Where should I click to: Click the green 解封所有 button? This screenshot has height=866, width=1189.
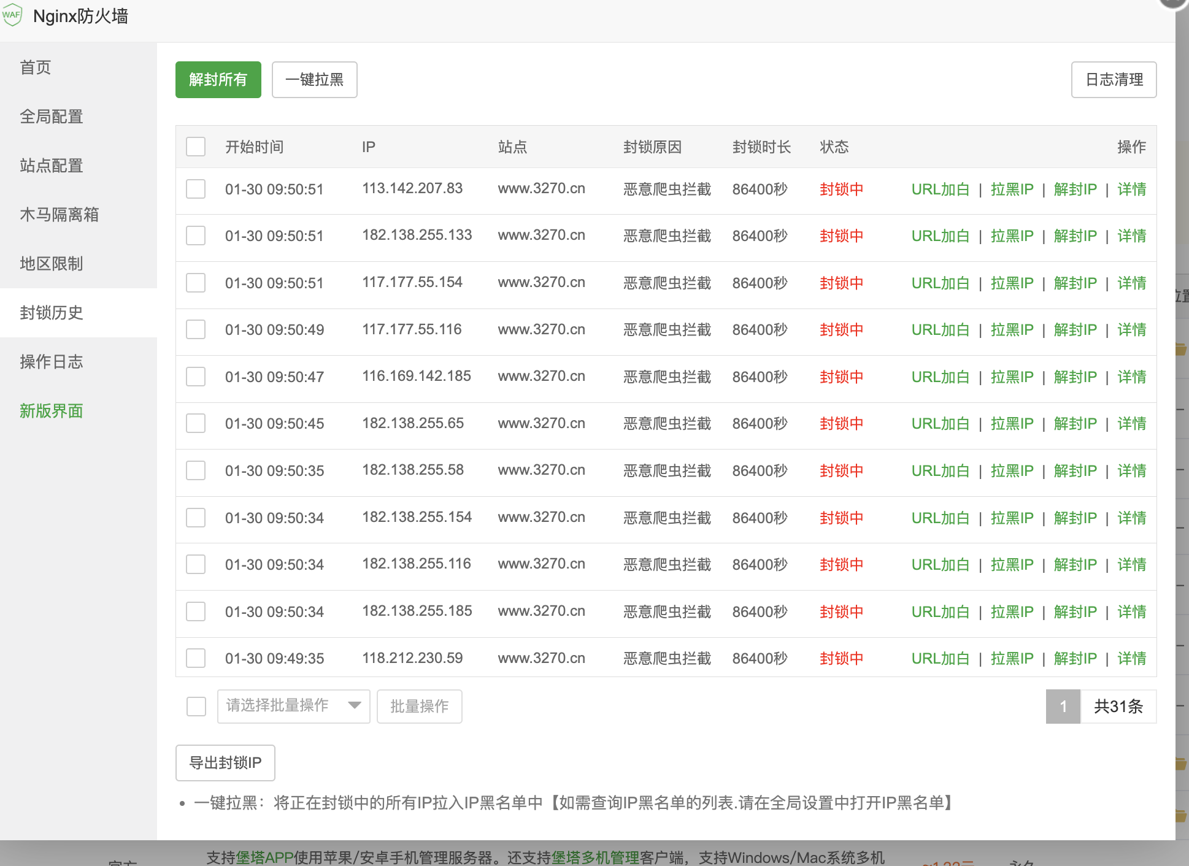(x=218, y=80)
